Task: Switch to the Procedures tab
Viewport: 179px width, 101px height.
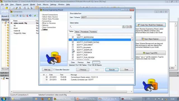Action: click(x=84, y=32)
